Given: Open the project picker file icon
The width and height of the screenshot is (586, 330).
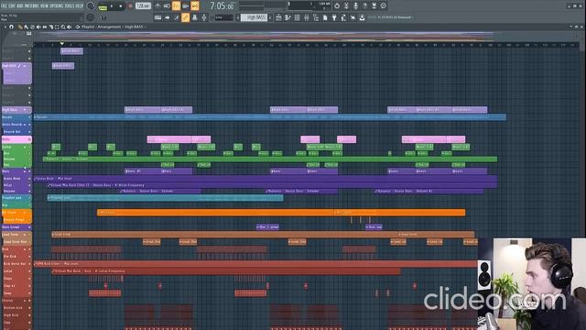Looking at the screenshot, I should tap(325, 17).
